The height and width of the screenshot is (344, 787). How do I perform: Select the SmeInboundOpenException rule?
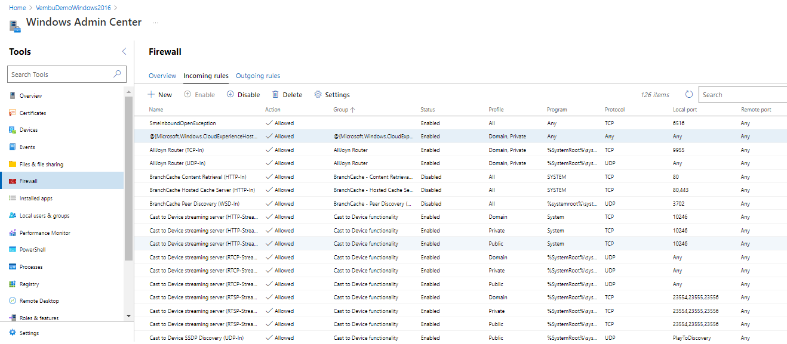[x=460, y=123]
